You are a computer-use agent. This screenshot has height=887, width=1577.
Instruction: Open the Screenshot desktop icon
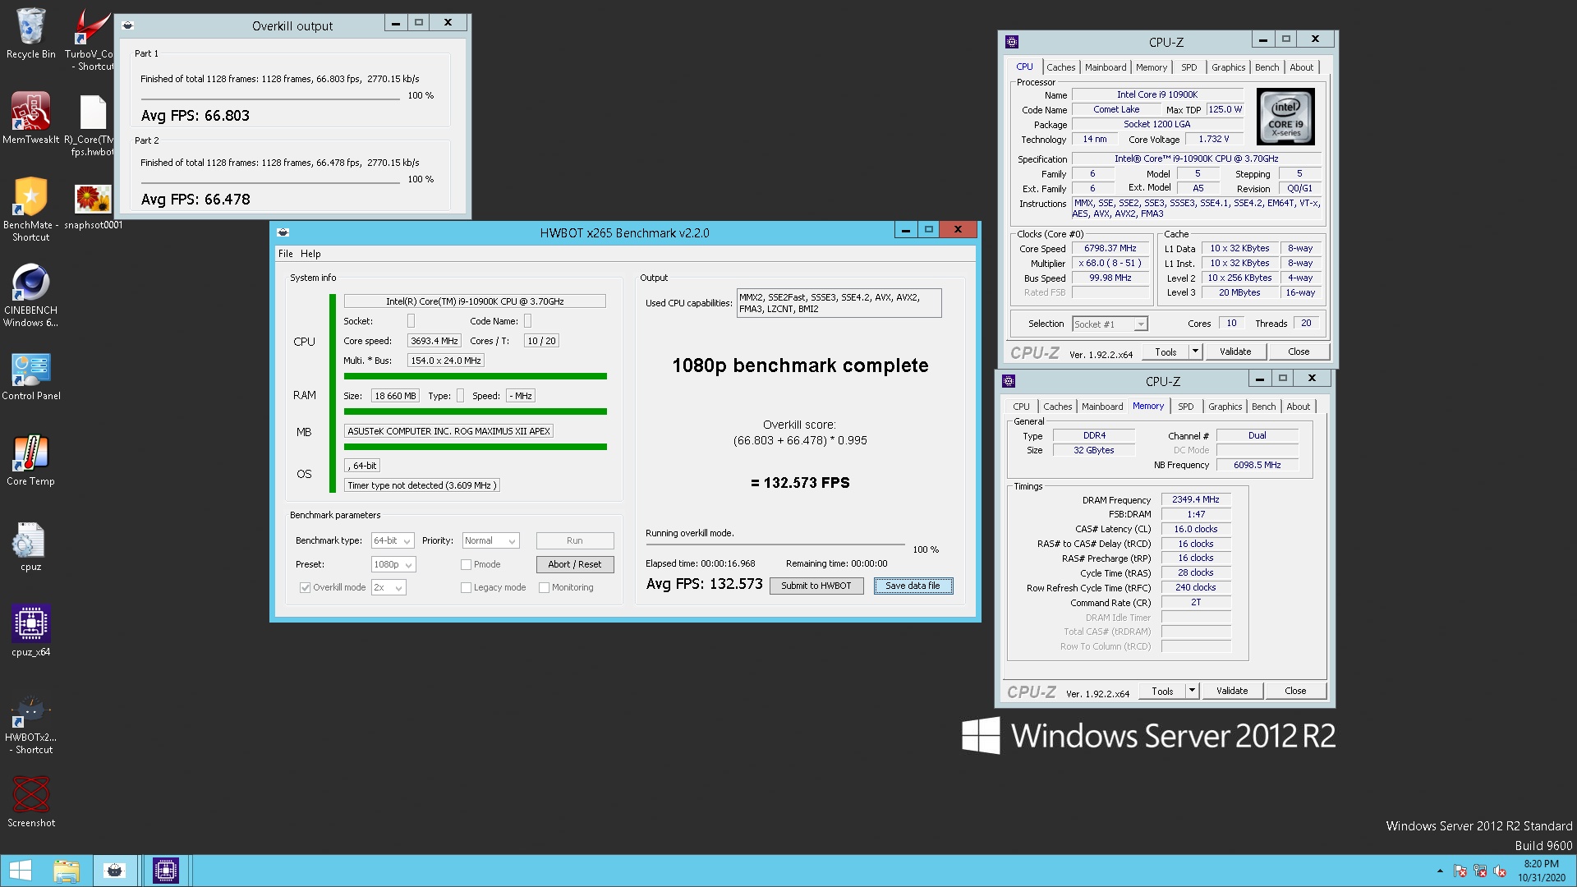pyautogui.click(x=31, y=802)
